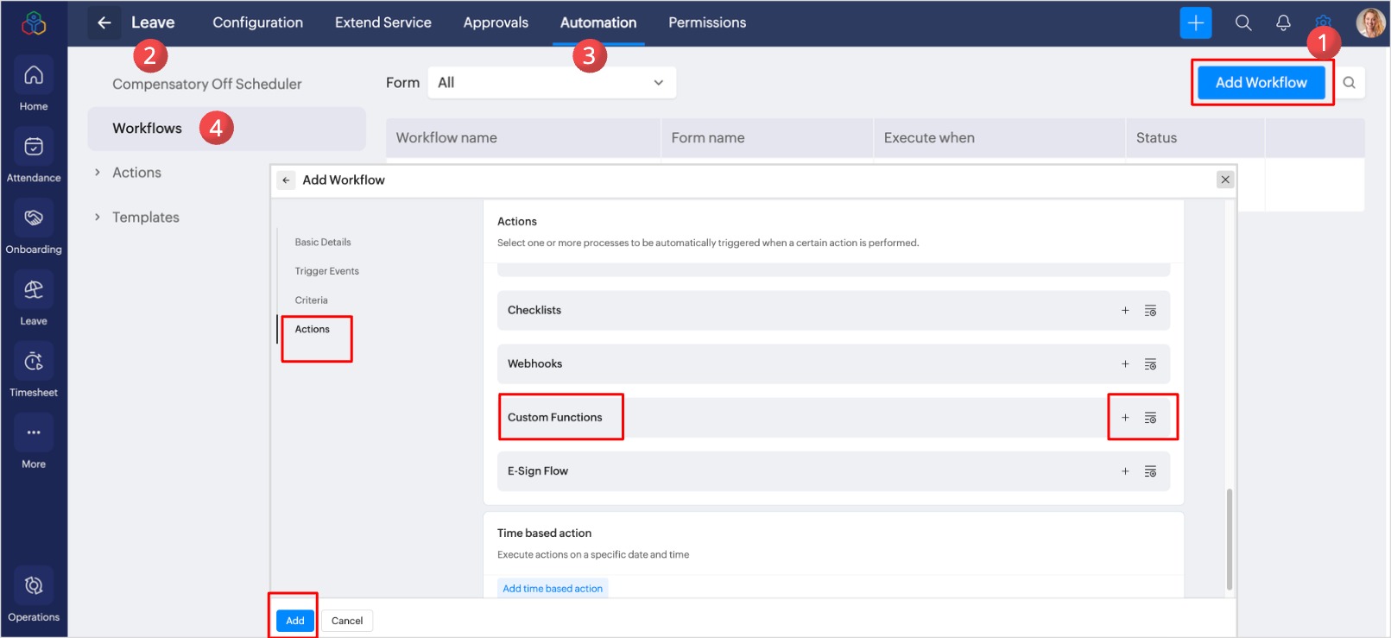
Task: Click the Add Workflow dialog vertical scrollbar
Action: pyautogui.click(x=1229, y=539)
